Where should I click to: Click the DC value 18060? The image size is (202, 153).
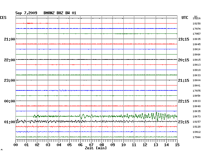197,55
